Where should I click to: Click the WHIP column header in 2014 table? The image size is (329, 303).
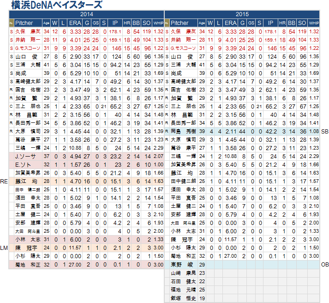click(x=158, y=23)
